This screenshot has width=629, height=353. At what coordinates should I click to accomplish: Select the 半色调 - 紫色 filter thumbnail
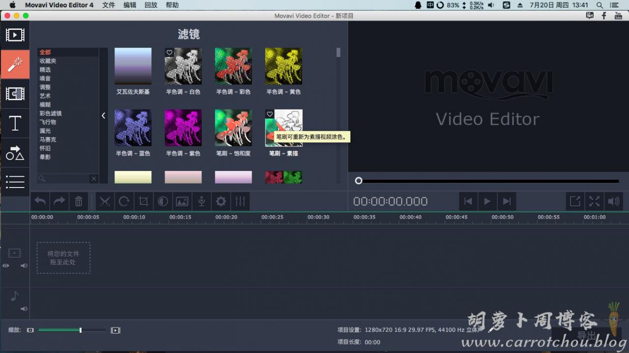(183, 128)
